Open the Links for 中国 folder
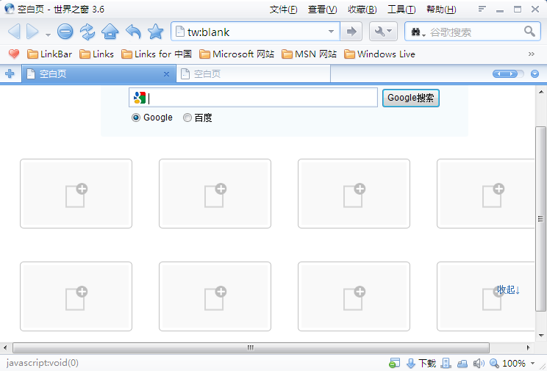Screen dimensions: 547x371 (x=157, y=54)
